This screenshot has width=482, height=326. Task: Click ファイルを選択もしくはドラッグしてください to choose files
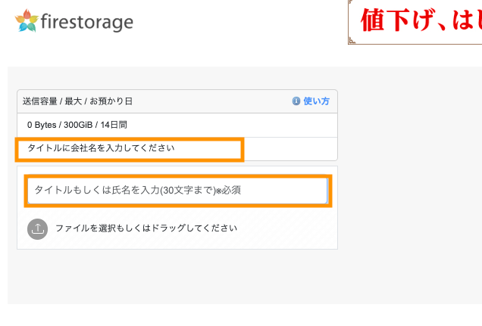pos(146,228)
